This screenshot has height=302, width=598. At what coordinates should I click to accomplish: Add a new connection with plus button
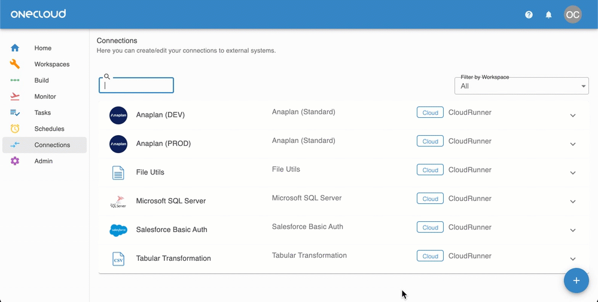576,280
